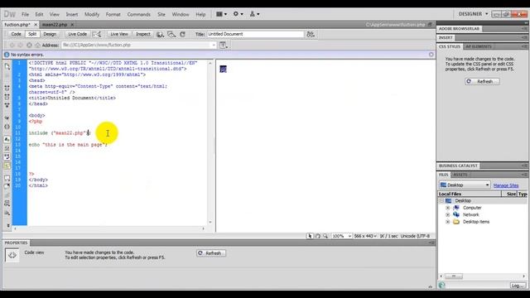Screen dimensions: 530x298
Task: Dismiss the No syntax errors info bar
Action: tap(431, 55)
